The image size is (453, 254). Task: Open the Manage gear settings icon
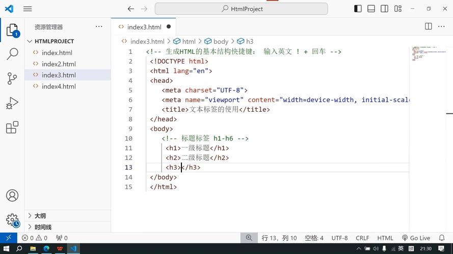pos(12,220)
